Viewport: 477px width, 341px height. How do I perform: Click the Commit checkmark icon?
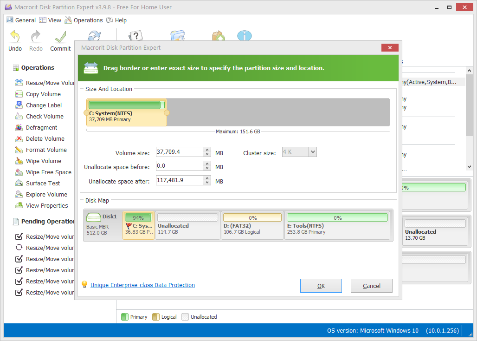coord(60,37)
